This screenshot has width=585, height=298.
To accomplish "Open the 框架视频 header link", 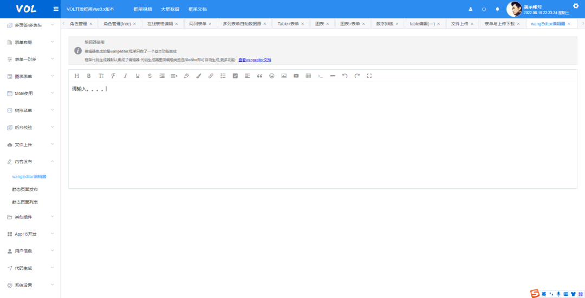I will click(143, 9).
